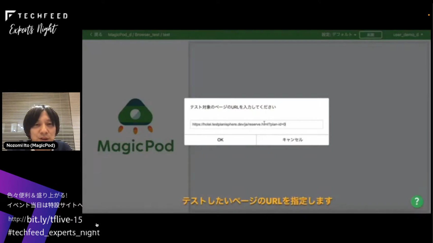Click the yellow caption テストしたいページのURLを指定します
The image size is (433, 243).
(257, 201)
